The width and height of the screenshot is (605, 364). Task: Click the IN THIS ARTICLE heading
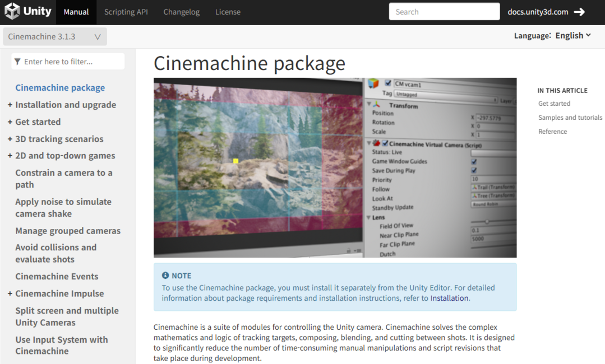562,91
